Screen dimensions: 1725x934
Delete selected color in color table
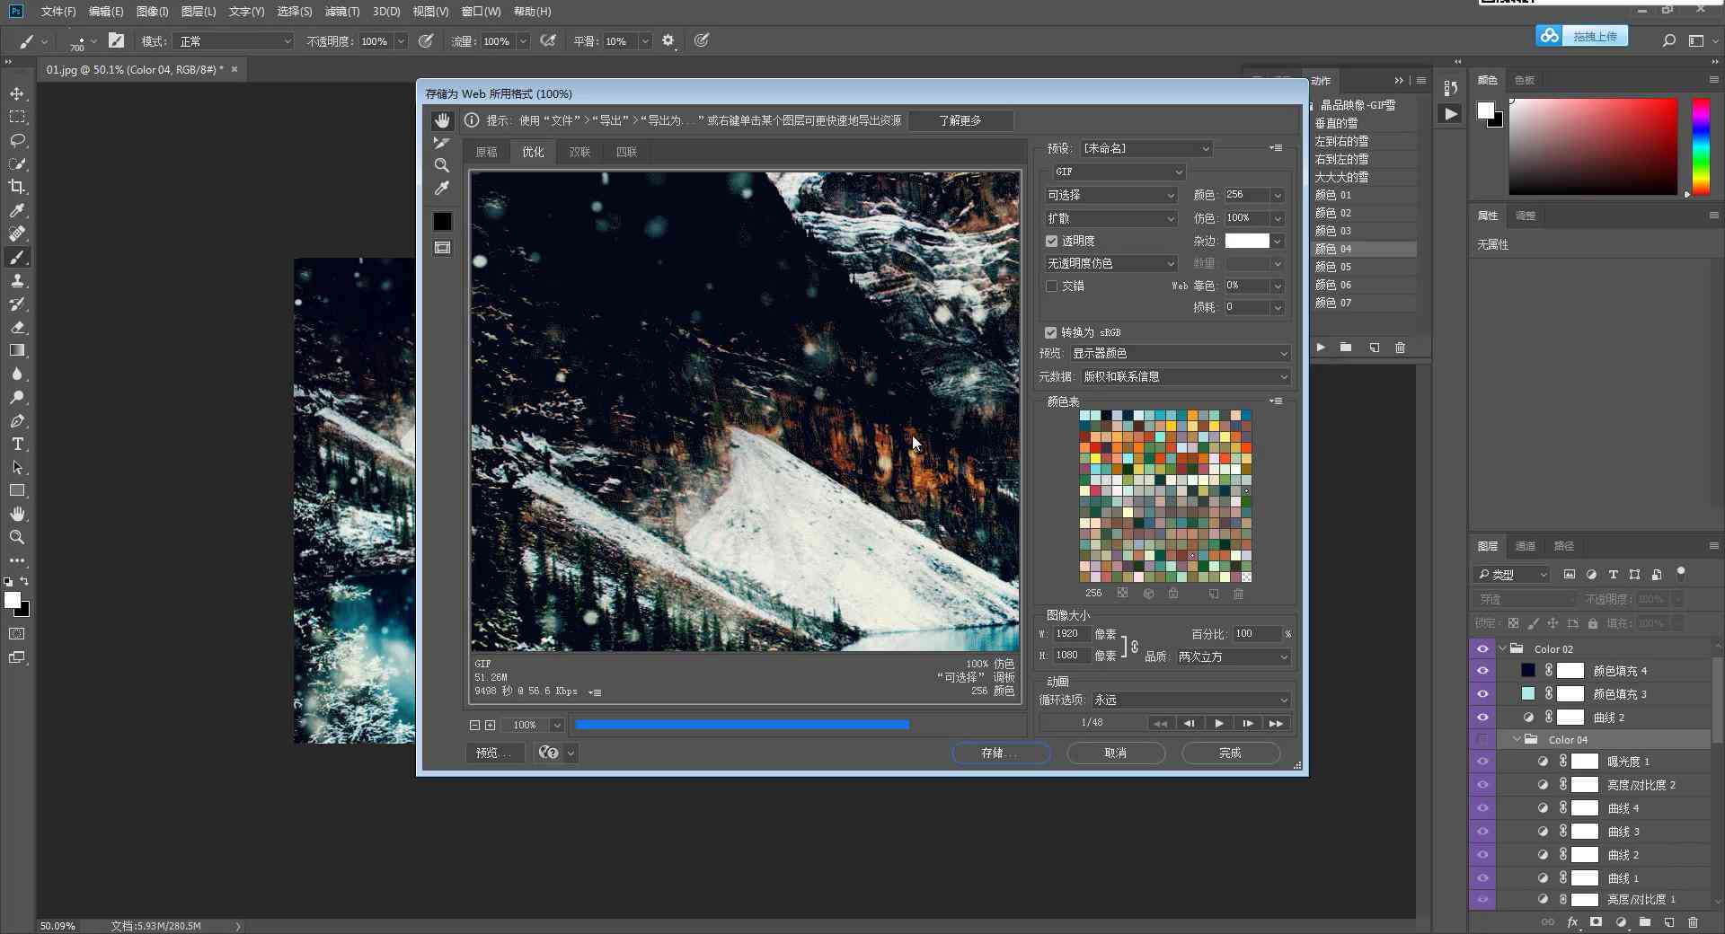pos(1238,594)
